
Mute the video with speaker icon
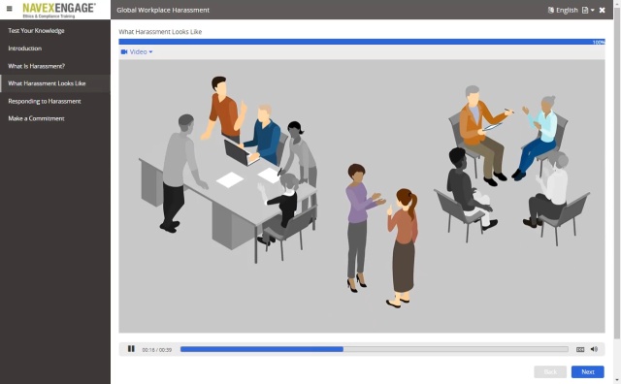tap(594, 349)
